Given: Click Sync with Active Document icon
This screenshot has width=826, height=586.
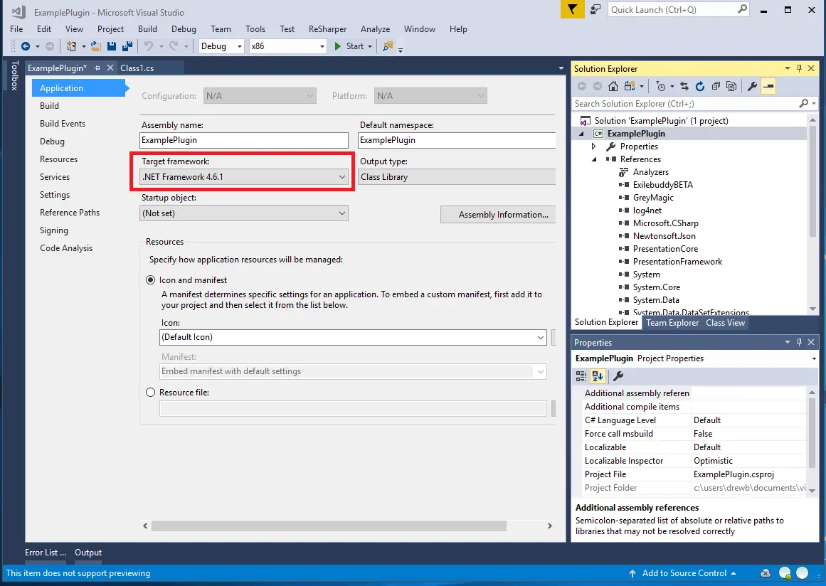Looking at the screenshot, I should (x=684, y=86).
